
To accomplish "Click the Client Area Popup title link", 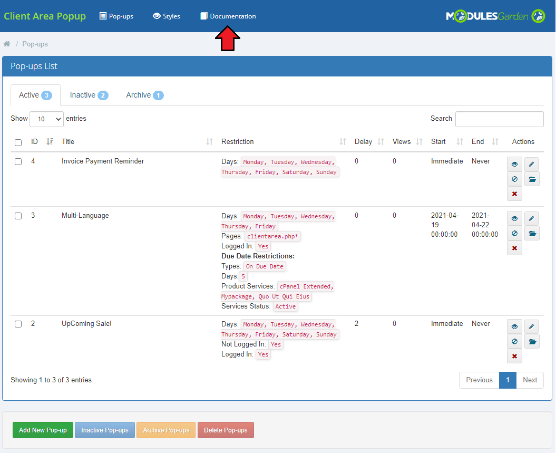I will pyautogui.click(x=45, y=16).
